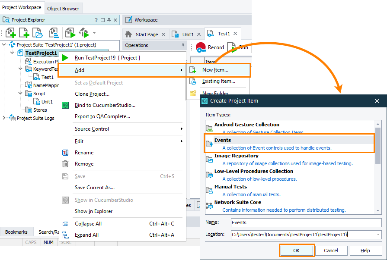Screen dimensions: 387x260
Task: Click the Help button in the dialog
Action: coord(365,250)
